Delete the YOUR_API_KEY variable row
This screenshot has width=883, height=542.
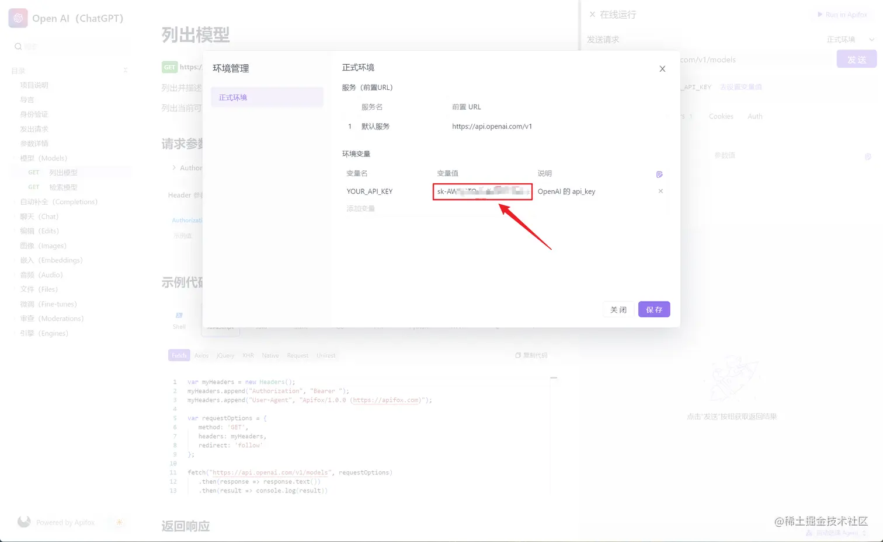coord(660,191)
